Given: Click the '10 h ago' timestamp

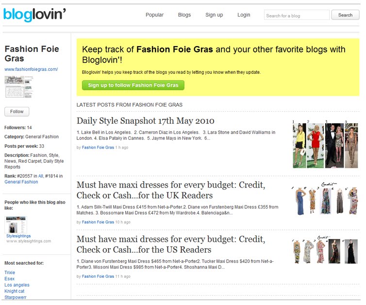Looking at the screenshot, I should click(x=123, y=222).
